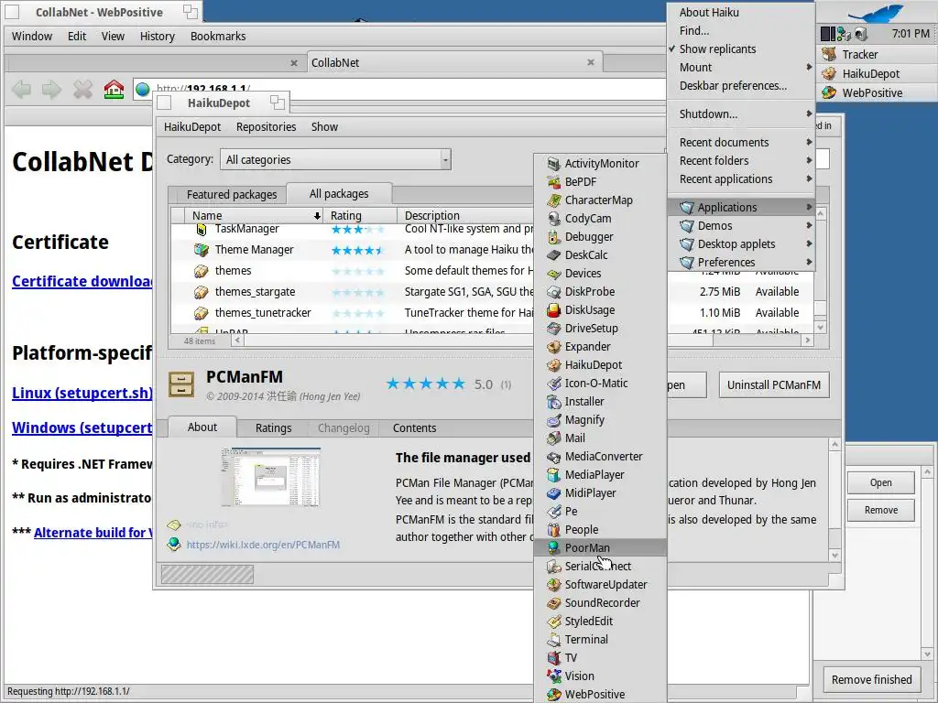Open Mail from the Applications list
The height and width of the screenshot is (703, 938).
pos(600,438)
